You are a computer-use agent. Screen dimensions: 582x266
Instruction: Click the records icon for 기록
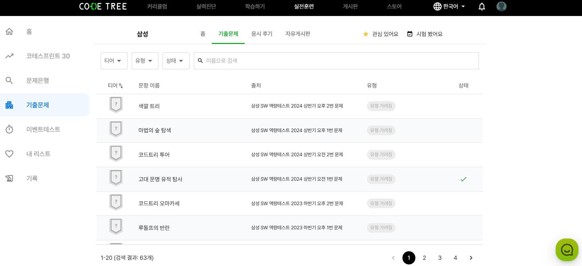tap(9, 178)
